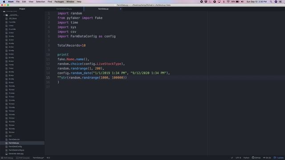Open Notification Center list icon
This screenshot has width=285, height=160.
(280, 2)
